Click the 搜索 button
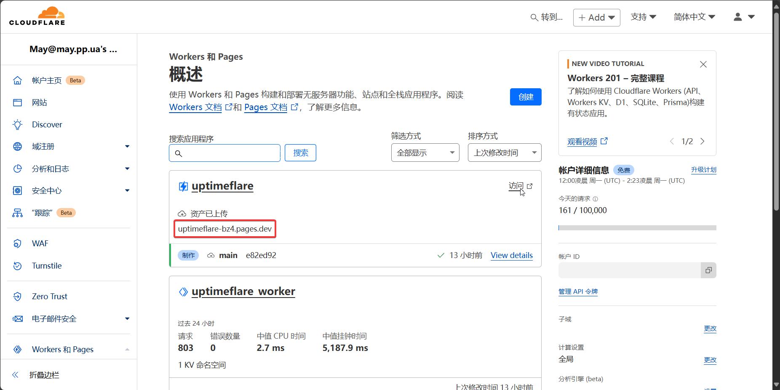 click(x=300, y=153)
